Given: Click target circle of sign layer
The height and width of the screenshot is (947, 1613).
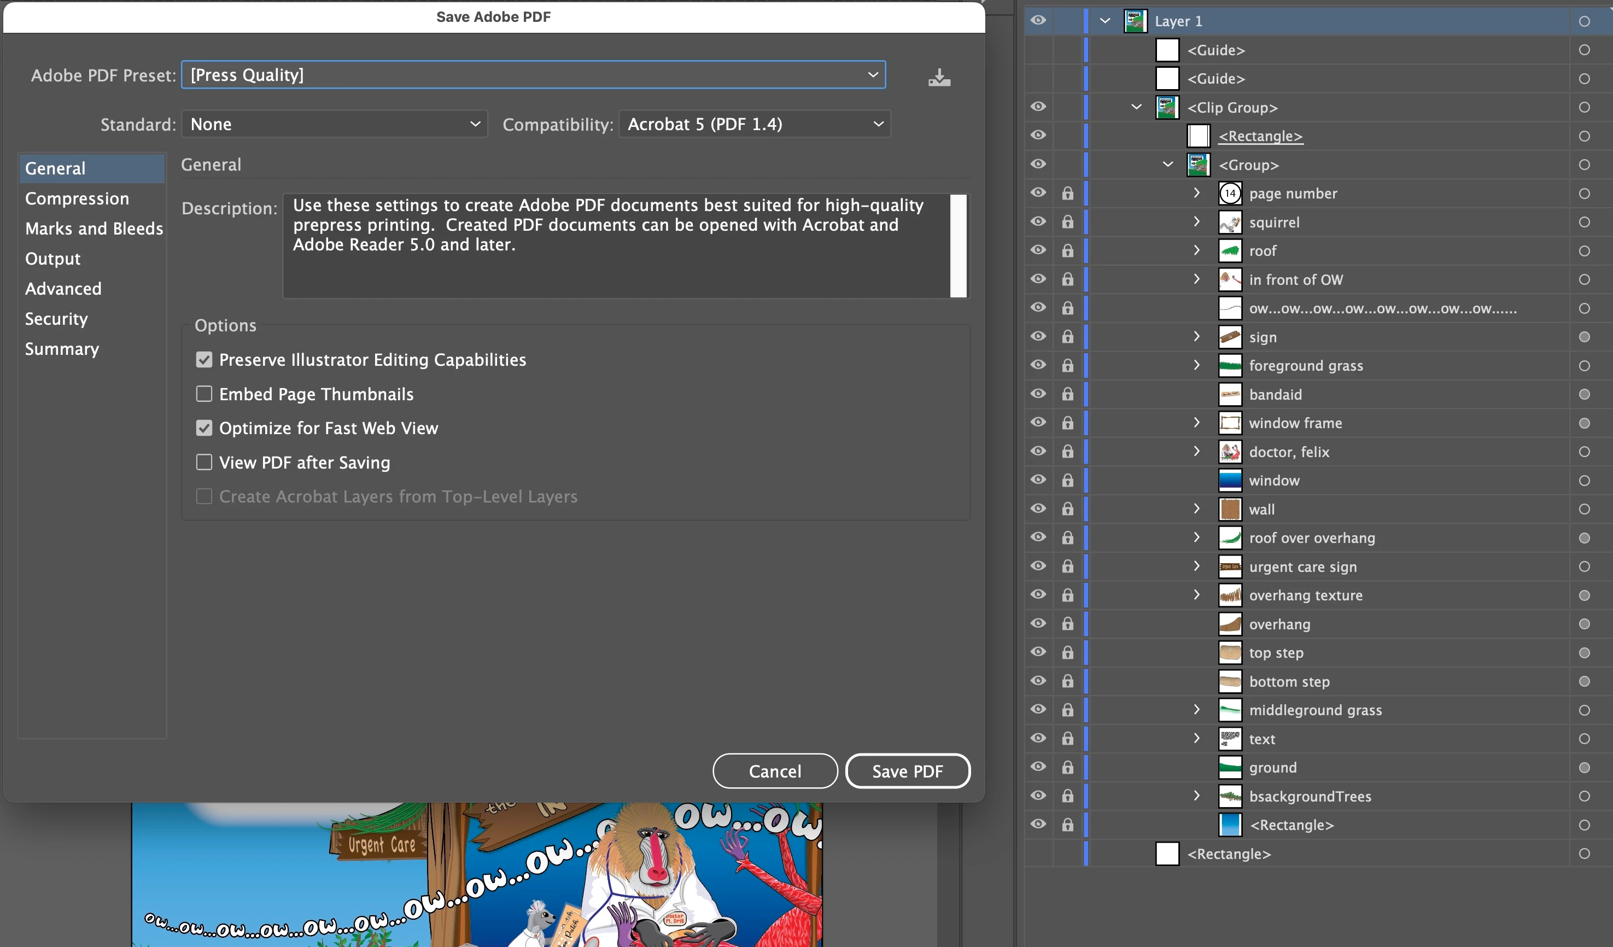Looking at the screenshot, I should [x=1583, y=337].
